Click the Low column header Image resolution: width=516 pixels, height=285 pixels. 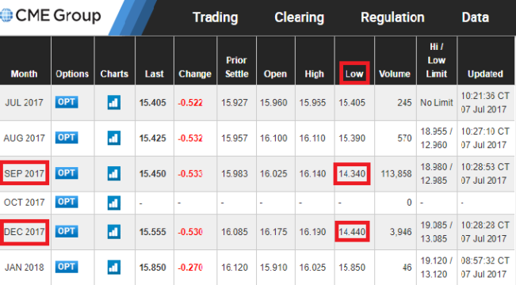click(354, 74)
